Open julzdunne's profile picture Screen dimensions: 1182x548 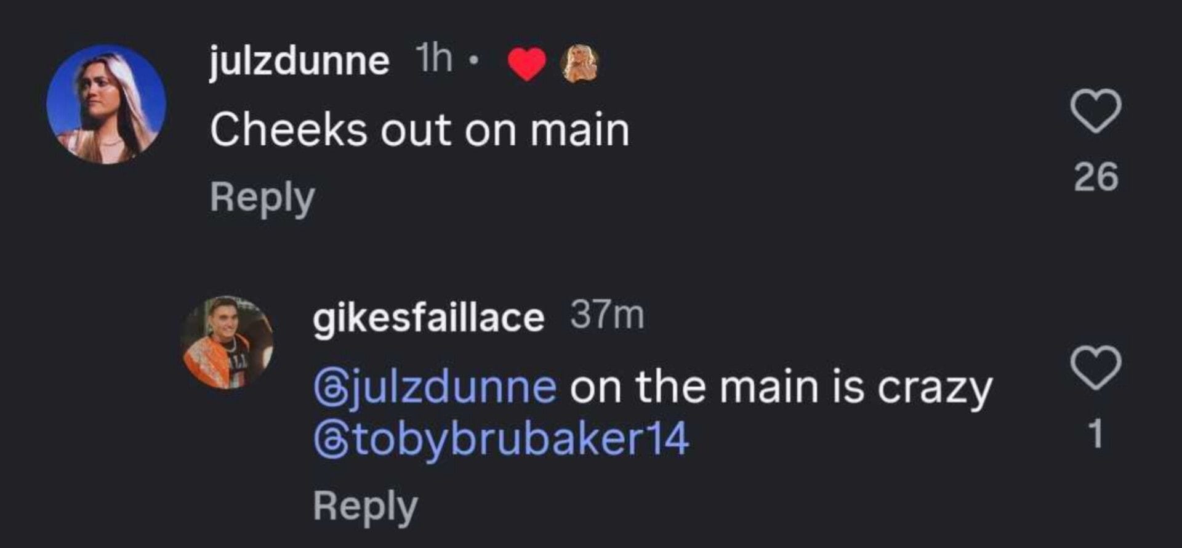point(106,104)
